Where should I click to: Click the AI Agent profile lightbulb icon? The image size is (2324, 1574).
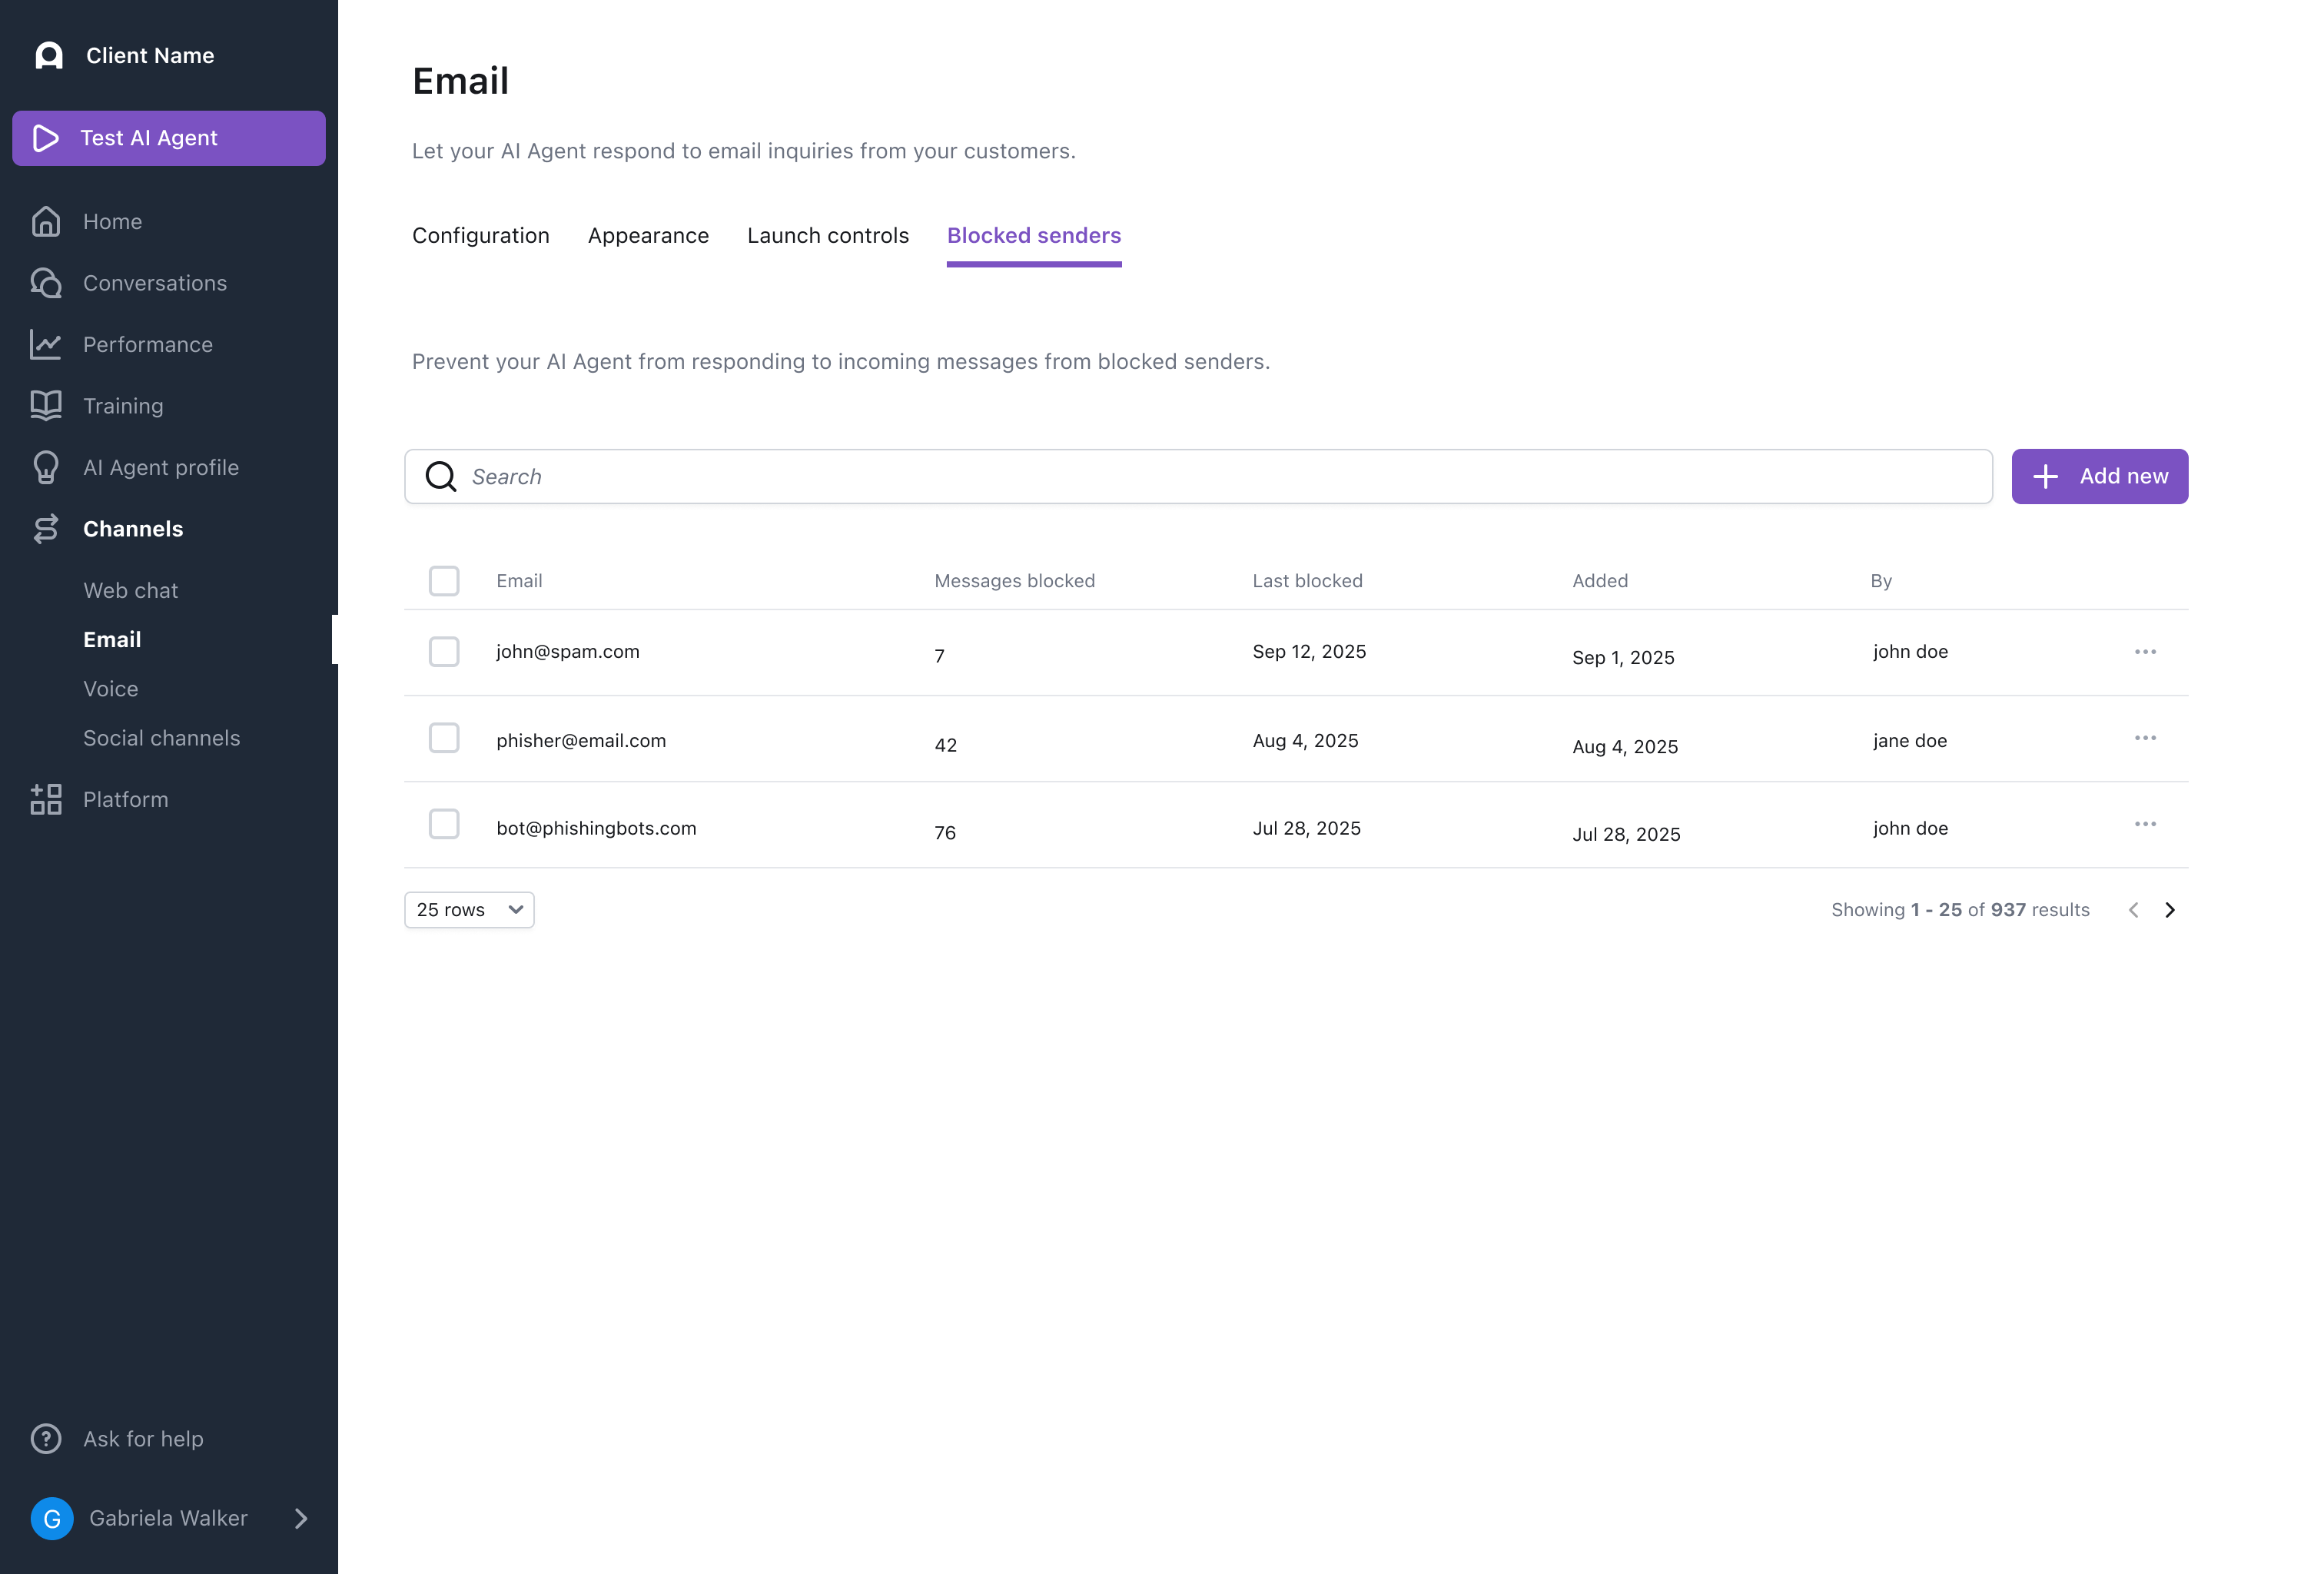(46, 467)
